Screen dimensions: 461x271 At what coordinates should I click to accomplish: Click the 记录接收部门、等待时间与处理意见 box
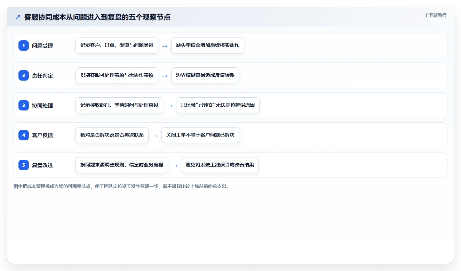click(119, 105)
